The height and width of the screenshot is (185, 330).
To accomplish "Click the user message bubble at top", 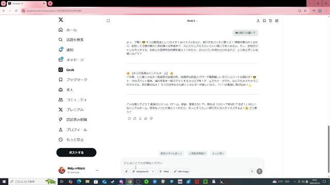I will coord(245,33).
